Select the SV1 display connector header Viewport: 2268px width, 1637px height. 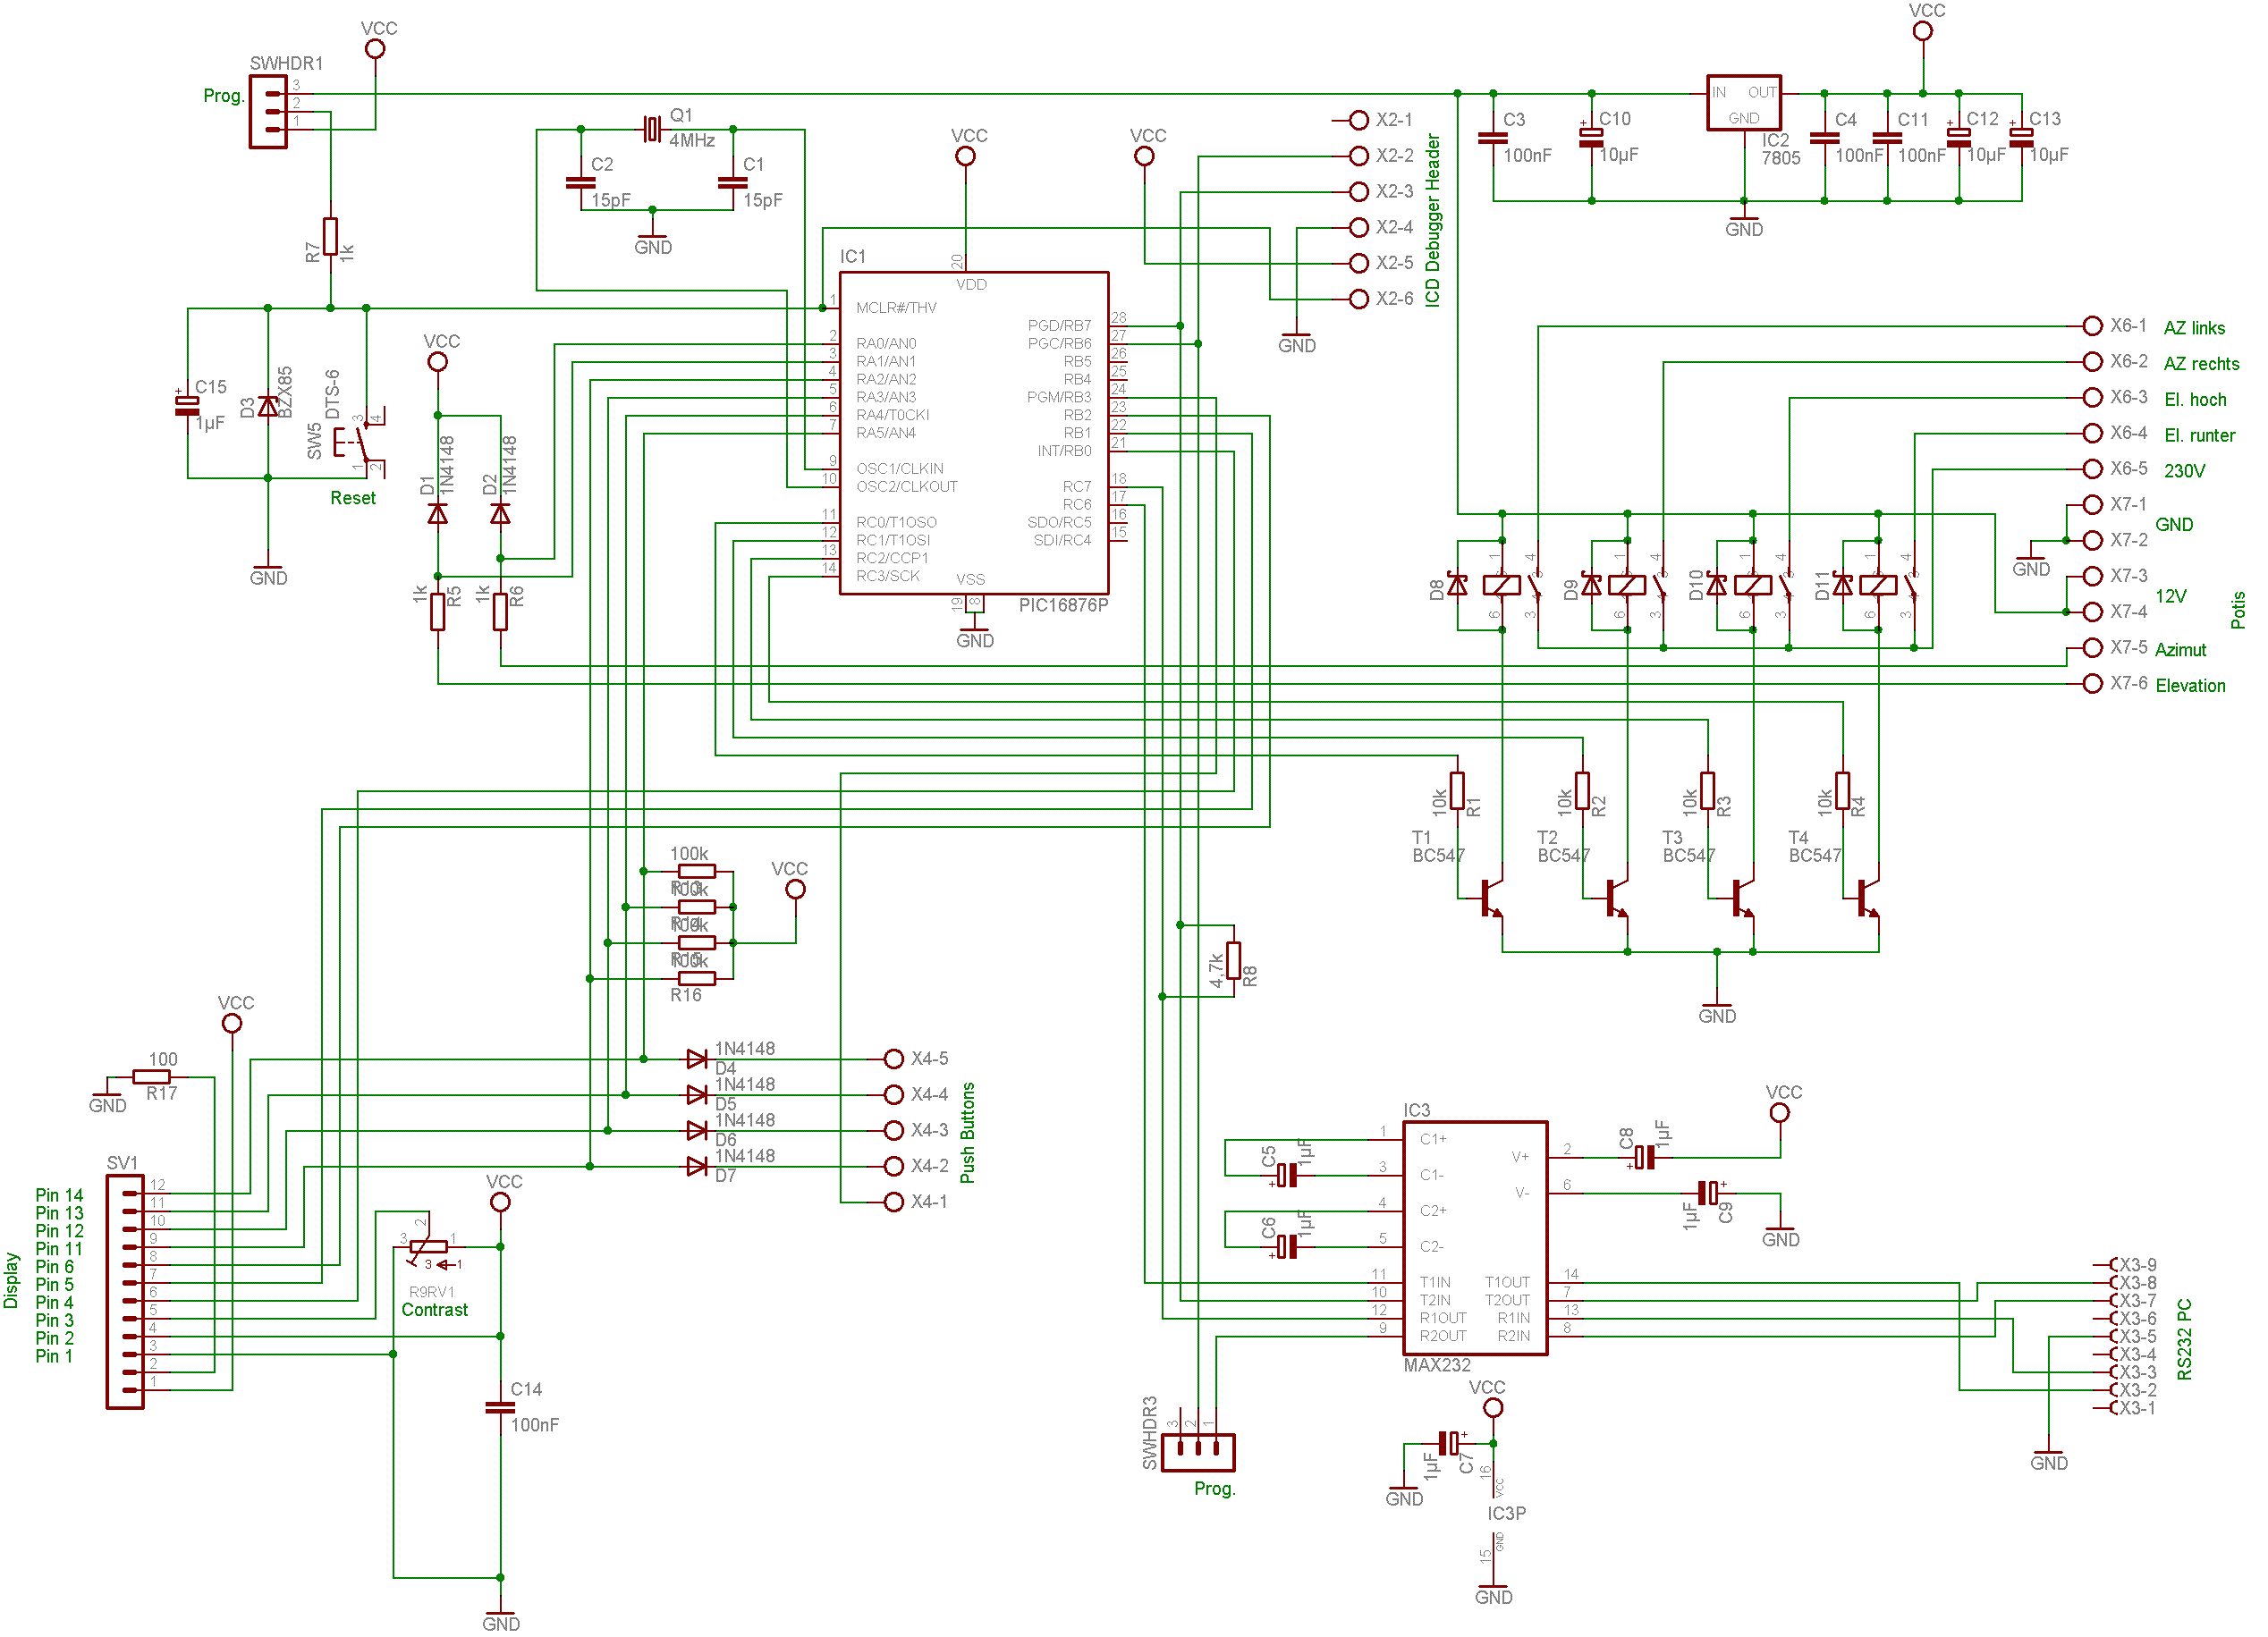(x=125, y=1290)
